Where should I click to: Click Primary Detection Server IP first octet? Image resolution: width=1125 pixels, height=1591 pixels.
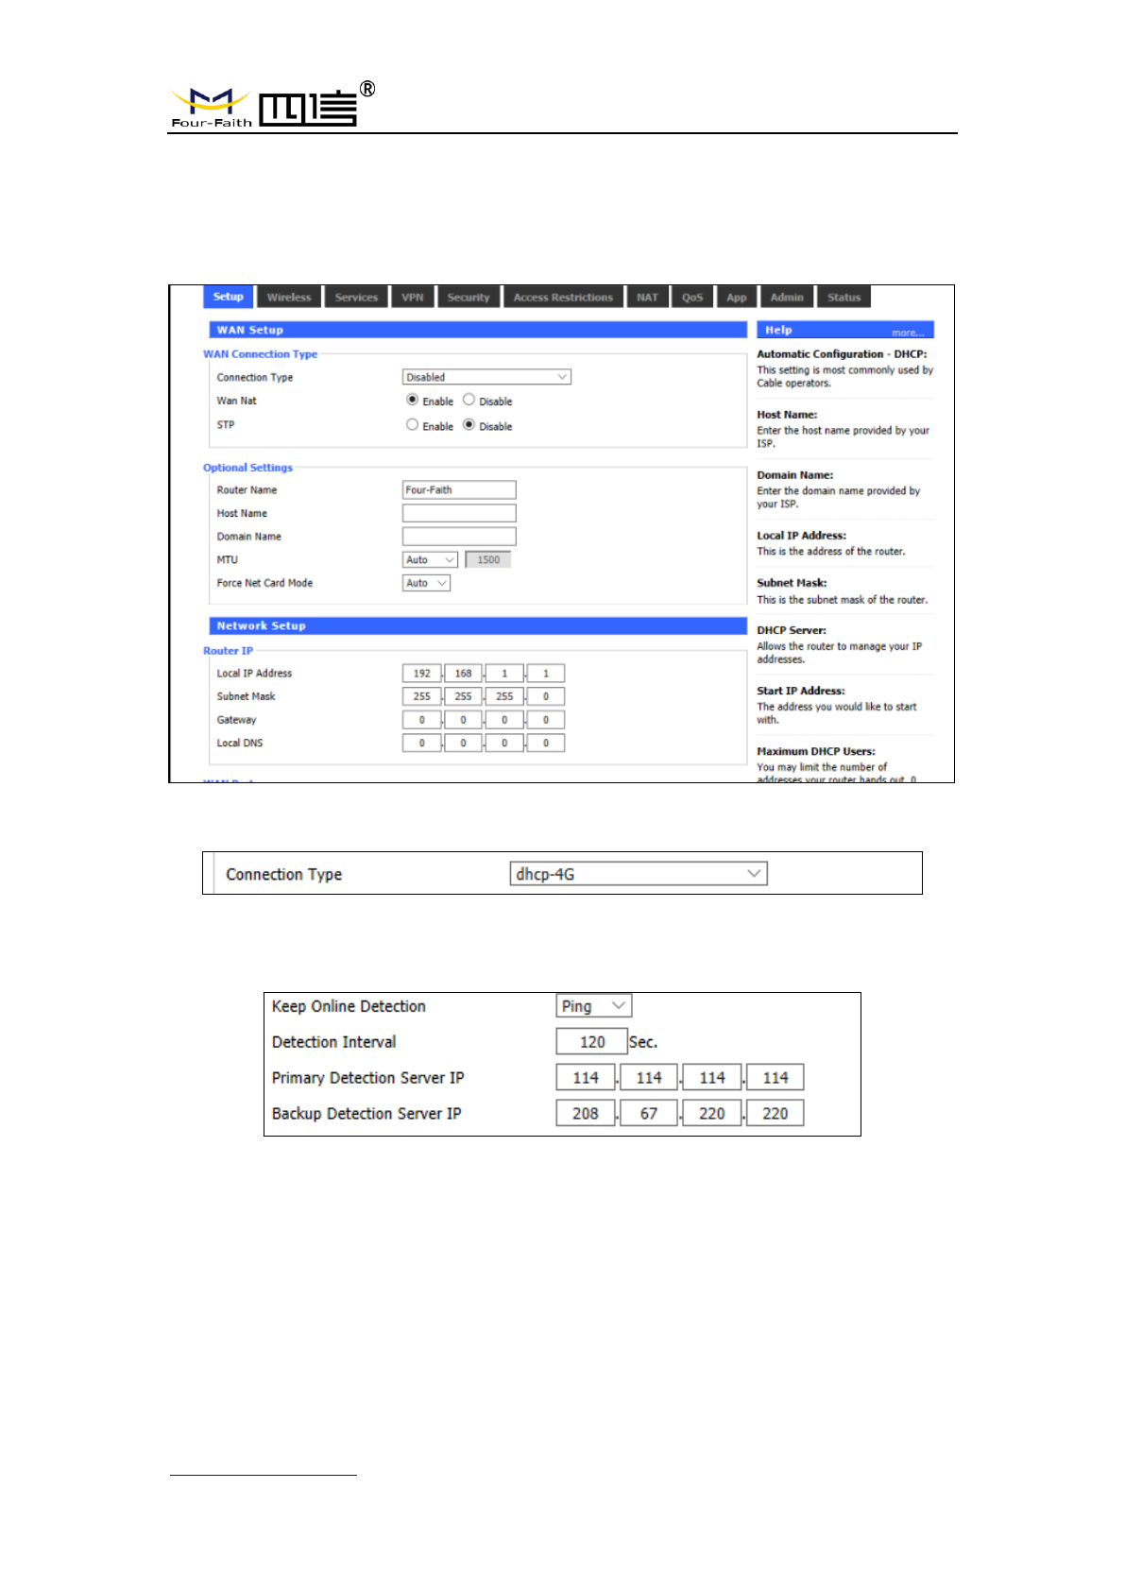pos(586,1078)
